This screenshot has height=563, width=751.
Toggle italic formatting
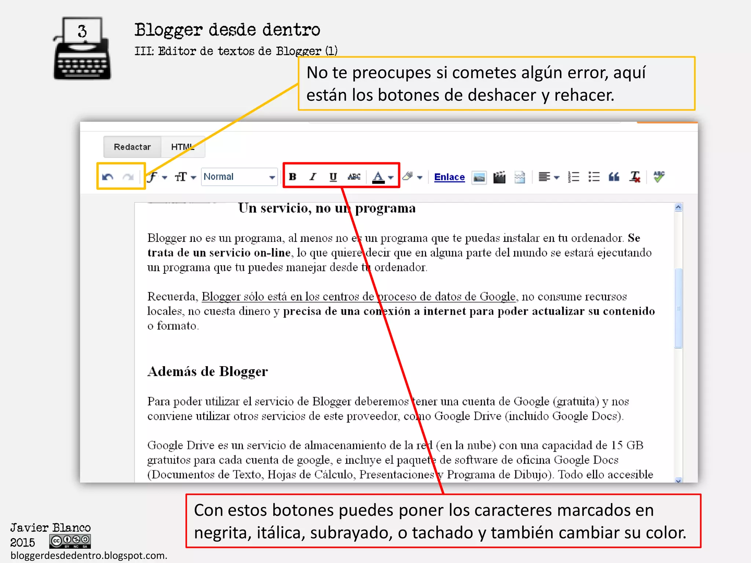coord(313,177)
